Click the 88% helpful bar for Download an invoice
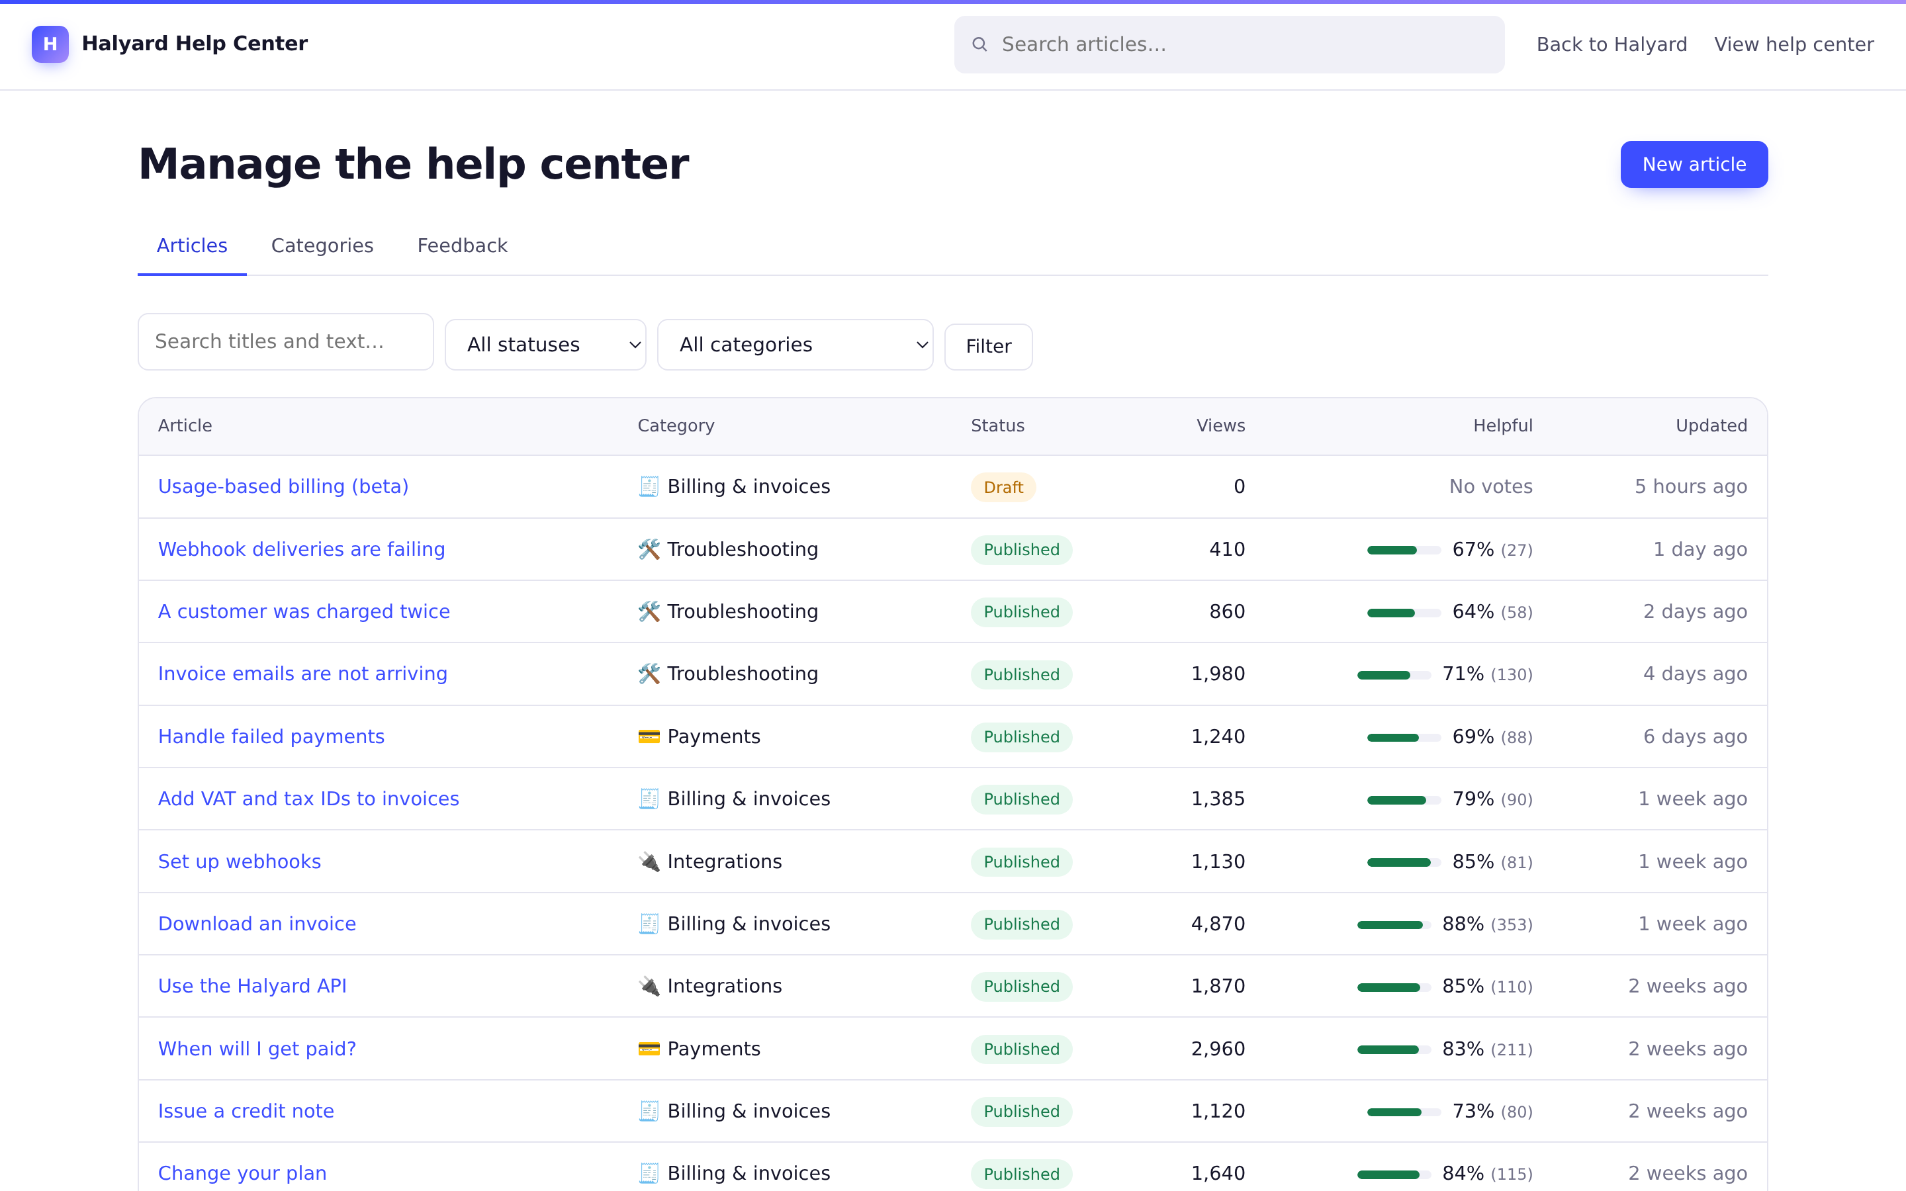 1394,925
